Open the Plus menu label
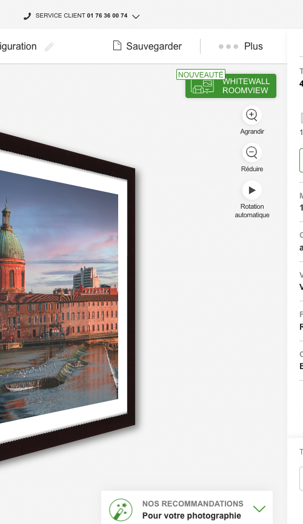 tap(253, 47)
